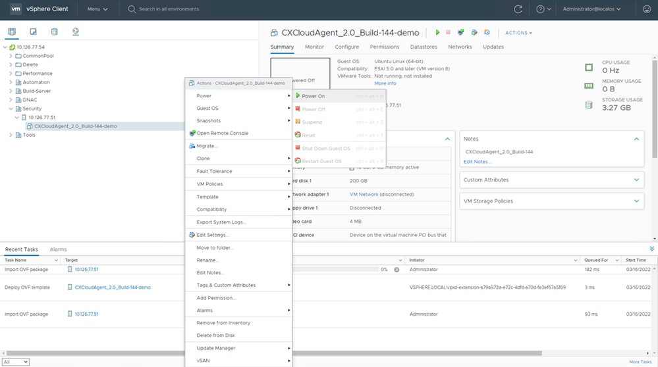
Task: Click the smiley feedback icon
Action: (647, 9)
